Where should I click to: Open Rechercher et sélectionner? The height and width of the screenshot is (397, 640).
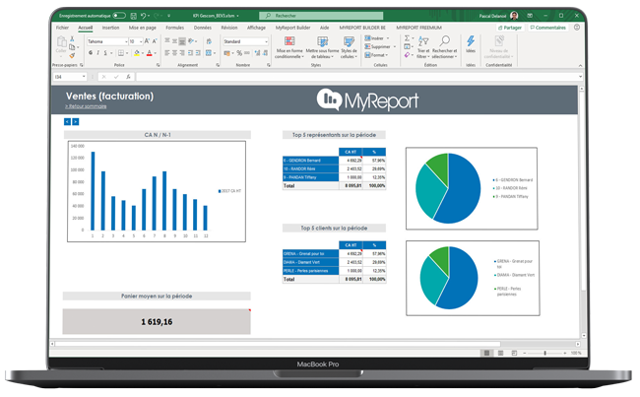point(444,47)
